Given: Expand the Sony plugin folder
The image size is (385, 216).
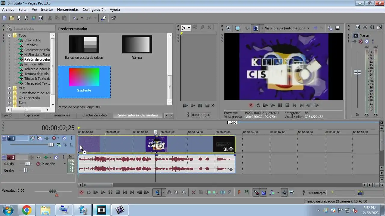Looking at the screenshot, I should click(x=9, y=103).
